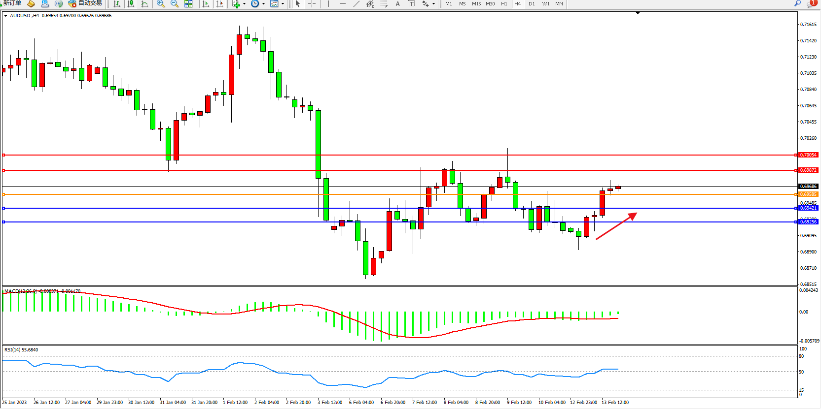Click the Zoom Out magnifier icon
The image size is (821, 409).
click(175, 4)
